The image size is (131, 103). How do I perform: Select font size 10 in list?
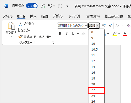[96, 44]
